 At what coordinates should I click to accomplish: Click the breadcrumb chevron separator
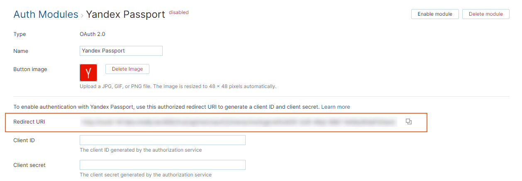82,15
